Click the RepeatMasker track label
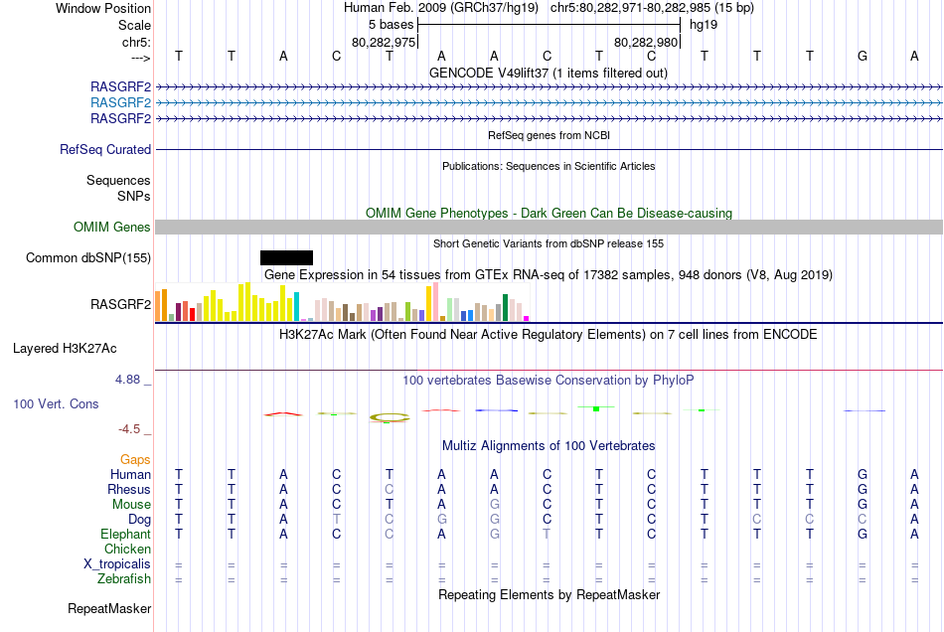 point(109,609)
